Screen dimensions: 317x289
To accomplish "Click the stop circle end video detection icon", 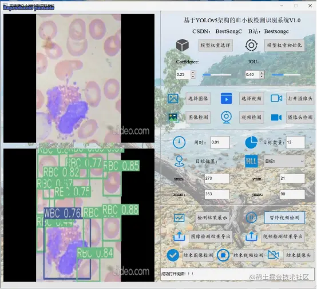I will click(x=223, y=255).
